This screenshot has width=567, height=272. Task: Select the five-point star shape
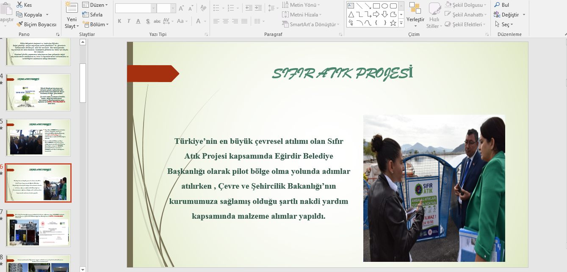[393, 23]
